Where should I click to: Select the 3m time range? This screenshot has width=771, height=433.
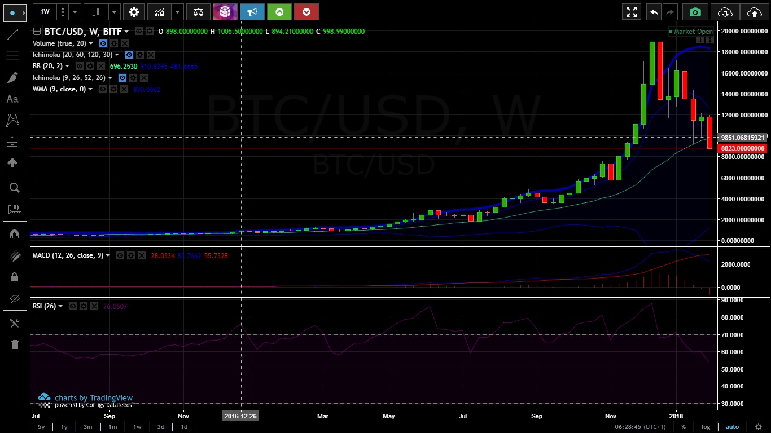[88, 427]
